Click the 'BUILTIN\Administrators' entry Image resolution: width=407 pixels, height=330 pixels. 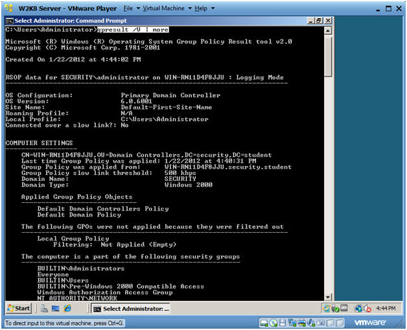click(81, 268)
